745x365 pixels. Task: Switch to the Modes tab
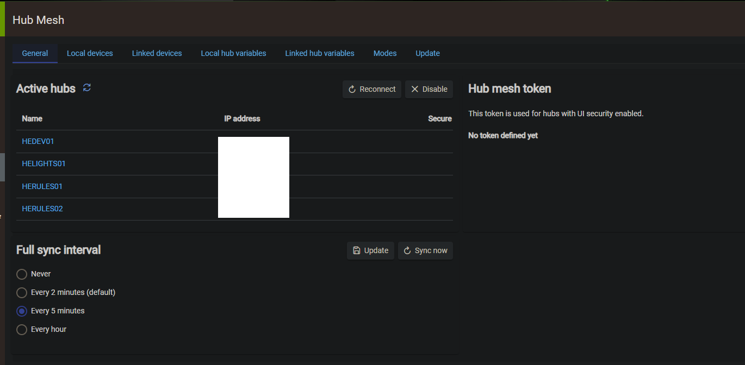(x=385, y=53)
